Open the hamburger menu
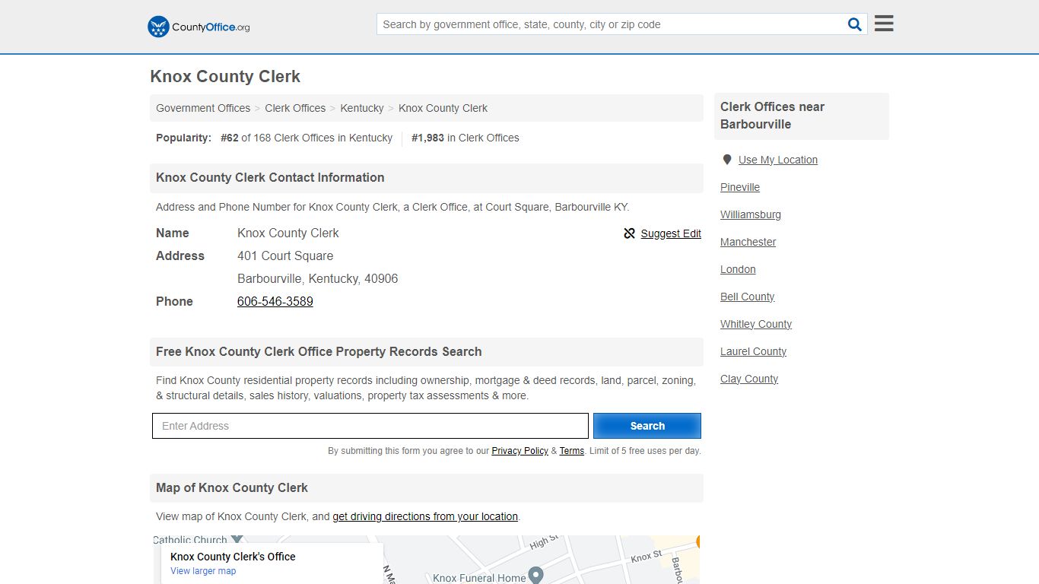This screenshot has width=1039, height=584. pyautogui.click(x=884, y=24)
